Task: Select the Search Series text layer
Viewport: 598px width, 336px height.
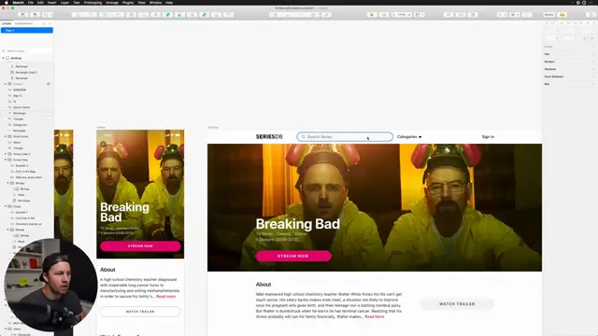Action: click(x=21, y=107)
